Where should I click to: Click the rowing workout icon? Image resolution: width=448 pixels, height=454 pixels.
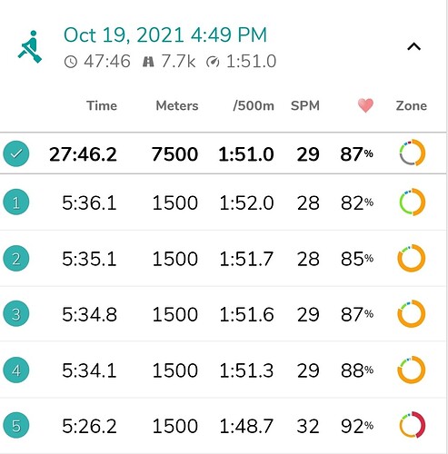click(x=30, y=47)
